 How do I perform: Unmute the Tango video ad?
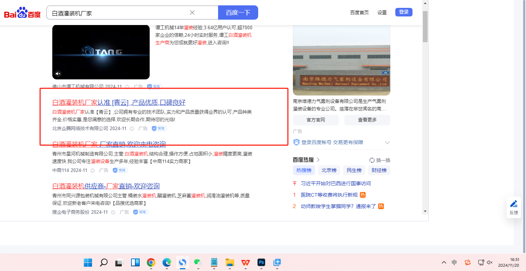(x=58, y=74)
